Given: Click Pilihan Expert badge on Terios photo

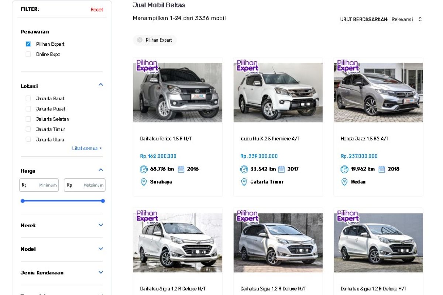Looking at the screenshot, I should point(147,66).
